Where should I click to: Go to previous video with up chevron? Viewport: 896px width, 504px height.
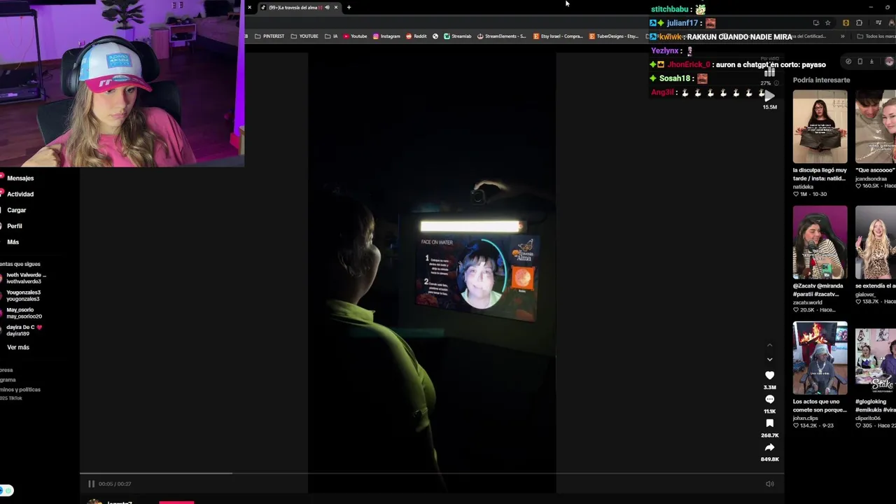769,345
